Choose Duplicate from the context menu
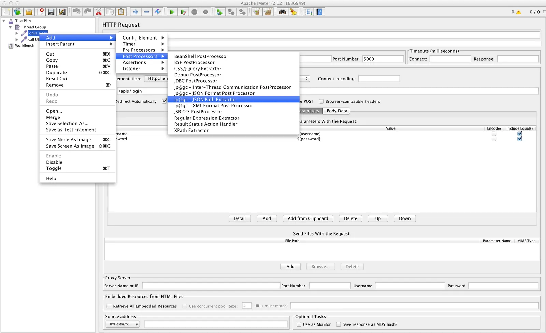This screenshot has height=333, width=546. (x=77, y=73)
